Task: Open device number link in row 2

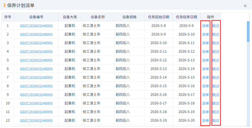Action: point(36,34)
